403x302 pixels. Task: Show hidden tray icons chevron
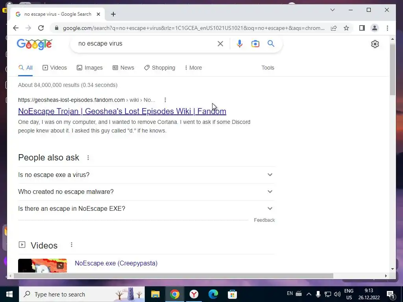coord(309,294)
